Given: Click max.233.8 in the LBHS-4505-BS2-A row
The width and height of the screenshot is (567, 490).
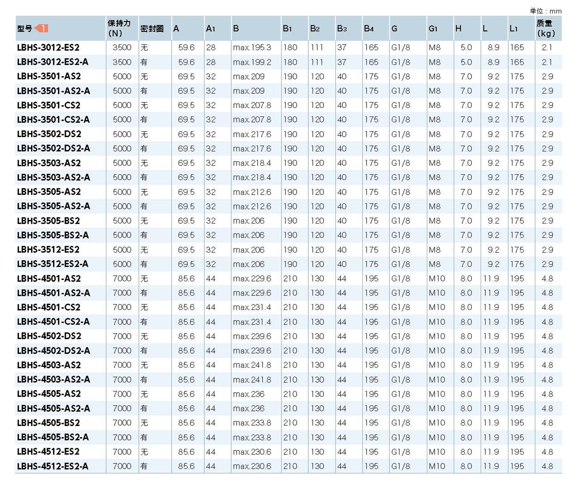Looking at the screenshot, I should point(252,437).
